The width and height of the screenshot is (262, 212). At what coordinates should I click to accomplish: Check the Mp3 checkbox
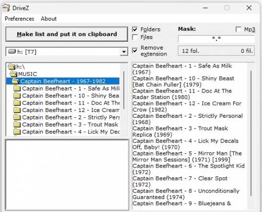tap(238, 29)
